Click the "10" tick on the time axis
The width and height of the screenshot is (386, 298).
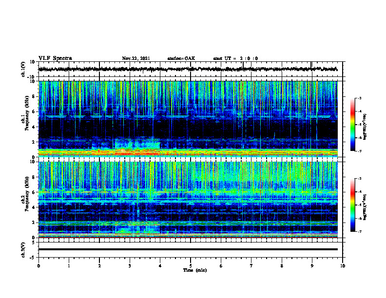pyautogui.click(x=343, y=266)
